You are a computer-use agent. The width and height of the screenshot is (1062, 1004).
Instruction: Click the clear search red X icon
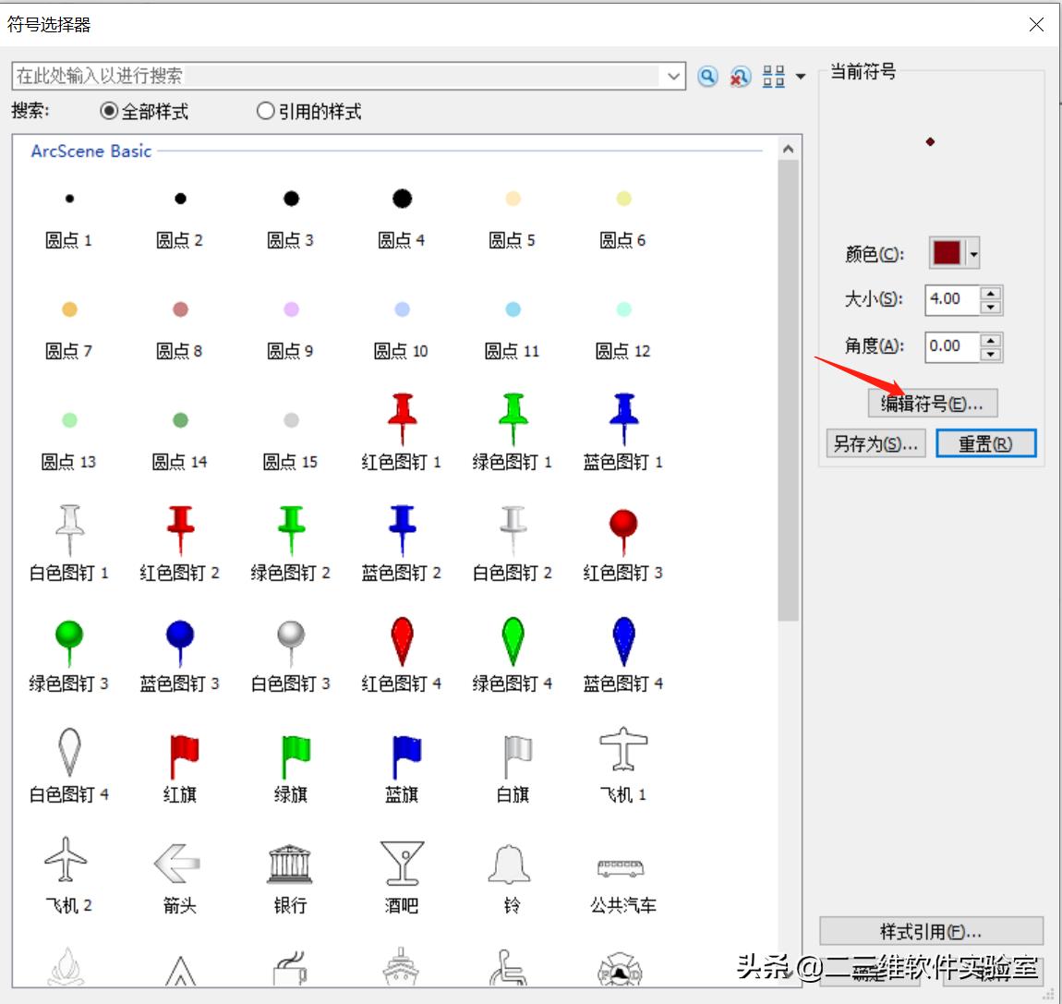click(x=739, y=77)
